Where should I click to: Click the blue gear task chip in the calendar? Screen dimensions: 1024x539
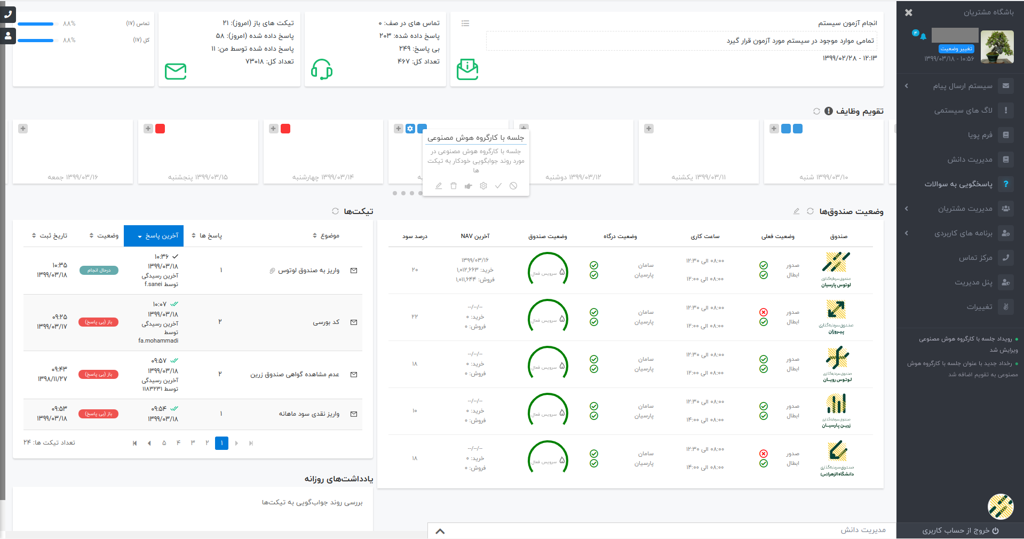(x=410, y=129)
